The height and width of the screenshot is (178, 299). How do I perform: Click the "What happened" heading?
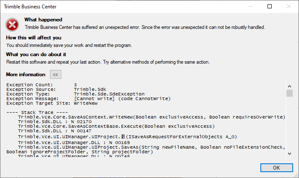coord(43,20)
